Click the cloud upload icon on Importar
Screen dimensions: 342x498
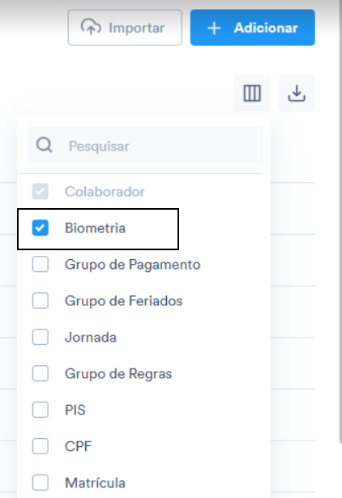(x=91, y=27)
